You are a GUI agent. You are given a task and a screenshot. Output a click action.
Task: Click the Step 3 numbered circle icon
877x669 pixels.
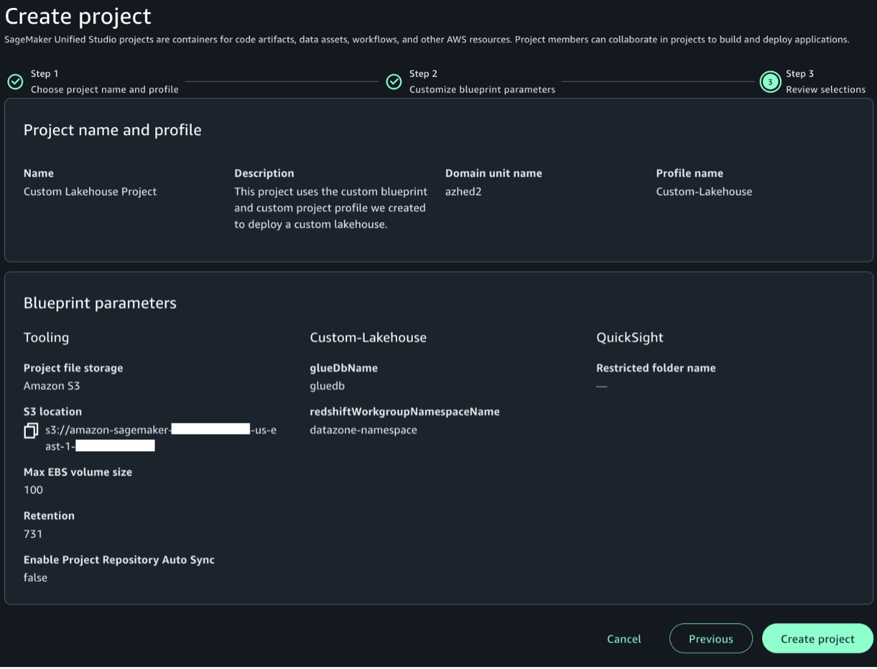pos(770,82)
